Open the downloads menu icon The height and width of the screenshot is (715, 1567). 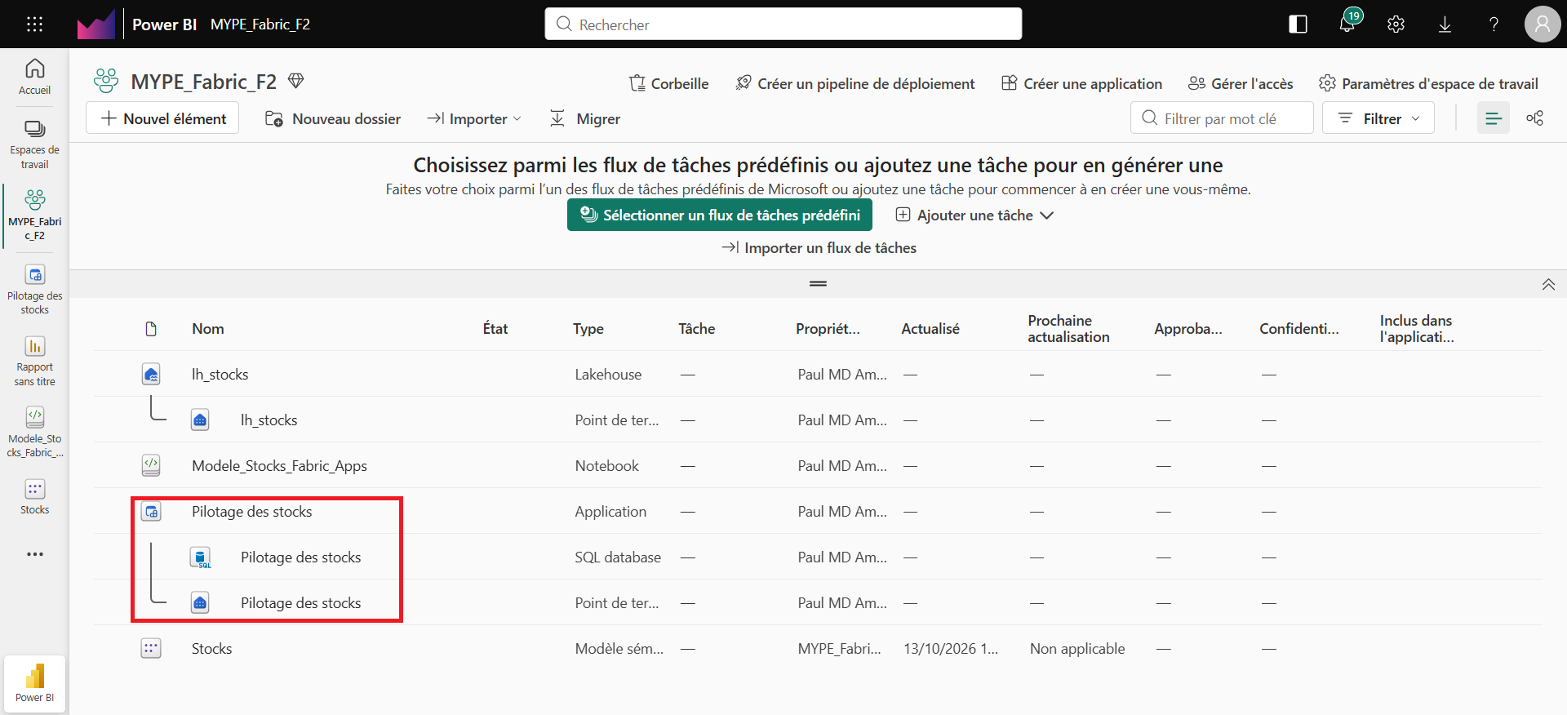(x=1445, y=24)
